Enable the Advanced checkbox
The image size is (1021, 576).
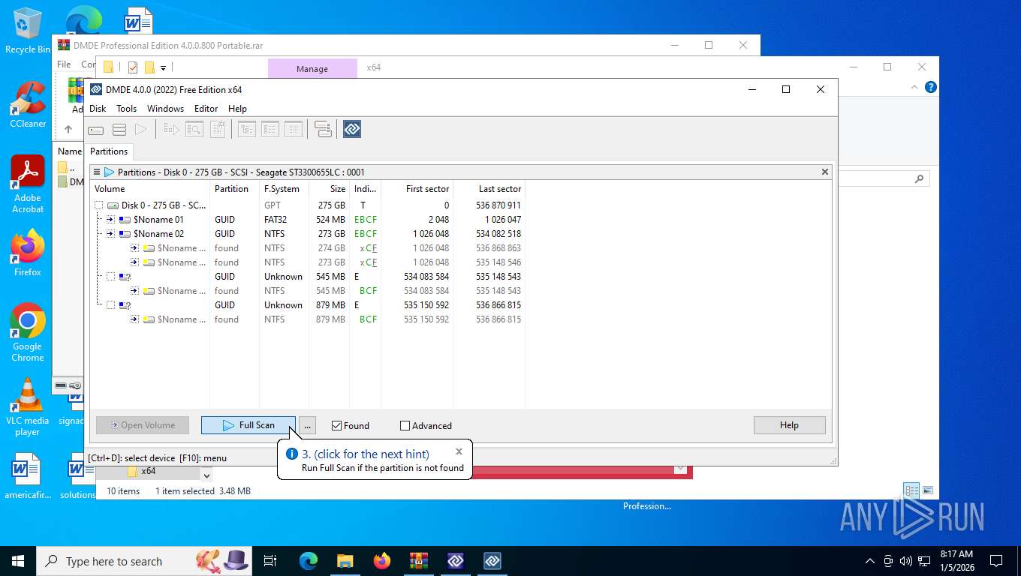click(405, 425)
